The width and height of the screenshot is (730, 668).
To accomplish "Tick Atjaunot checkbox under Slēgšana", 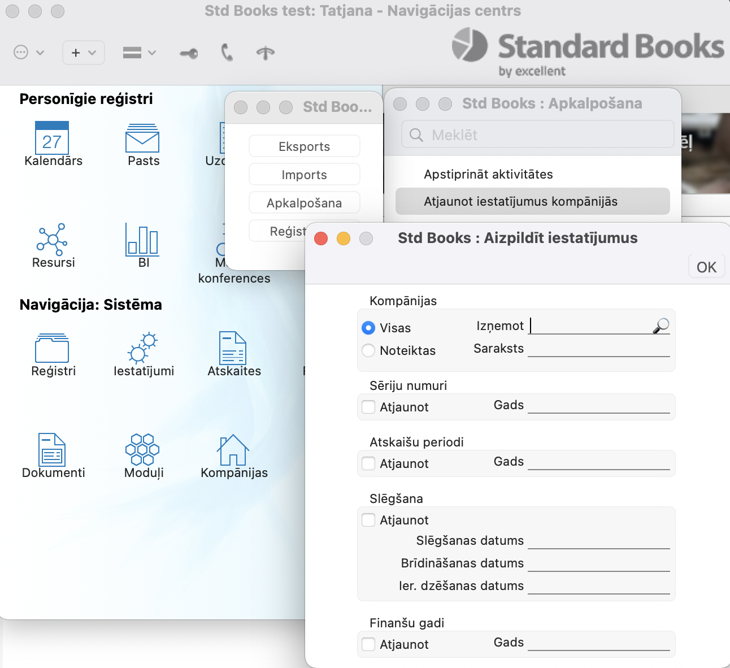I will click(368, 520).
